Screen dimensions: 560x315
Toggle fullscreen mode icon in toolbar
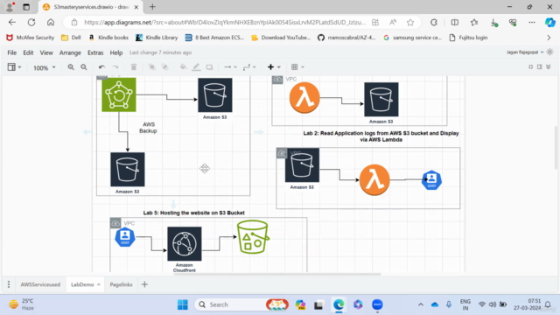[x=531, y=66]
